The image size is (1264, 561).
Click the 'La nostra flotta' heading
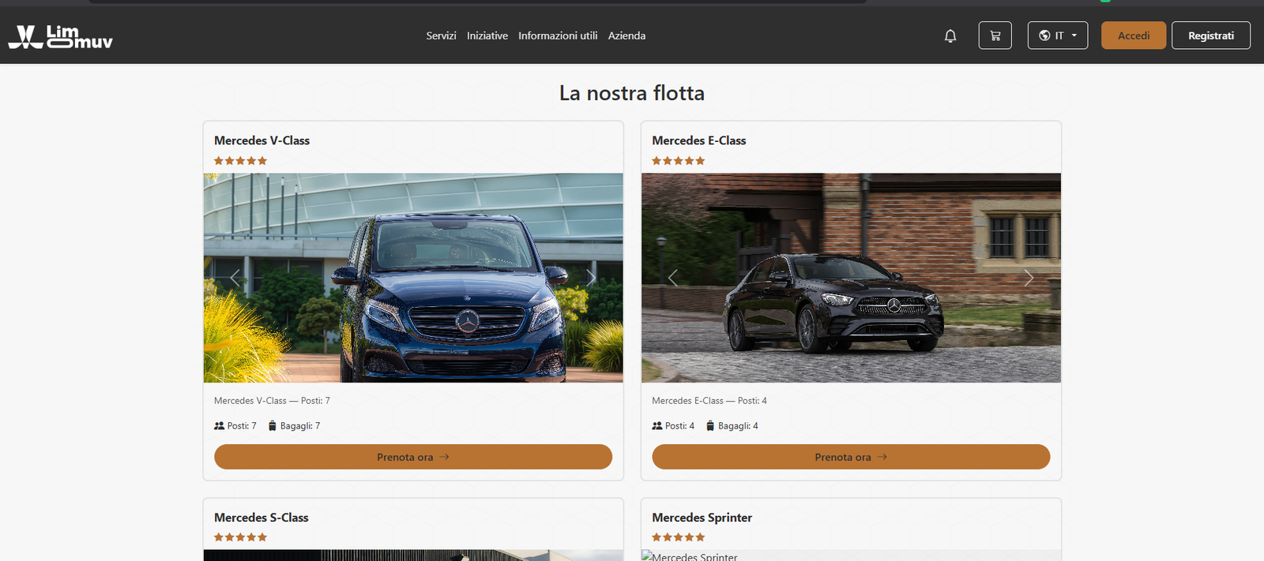click(632, 93)
